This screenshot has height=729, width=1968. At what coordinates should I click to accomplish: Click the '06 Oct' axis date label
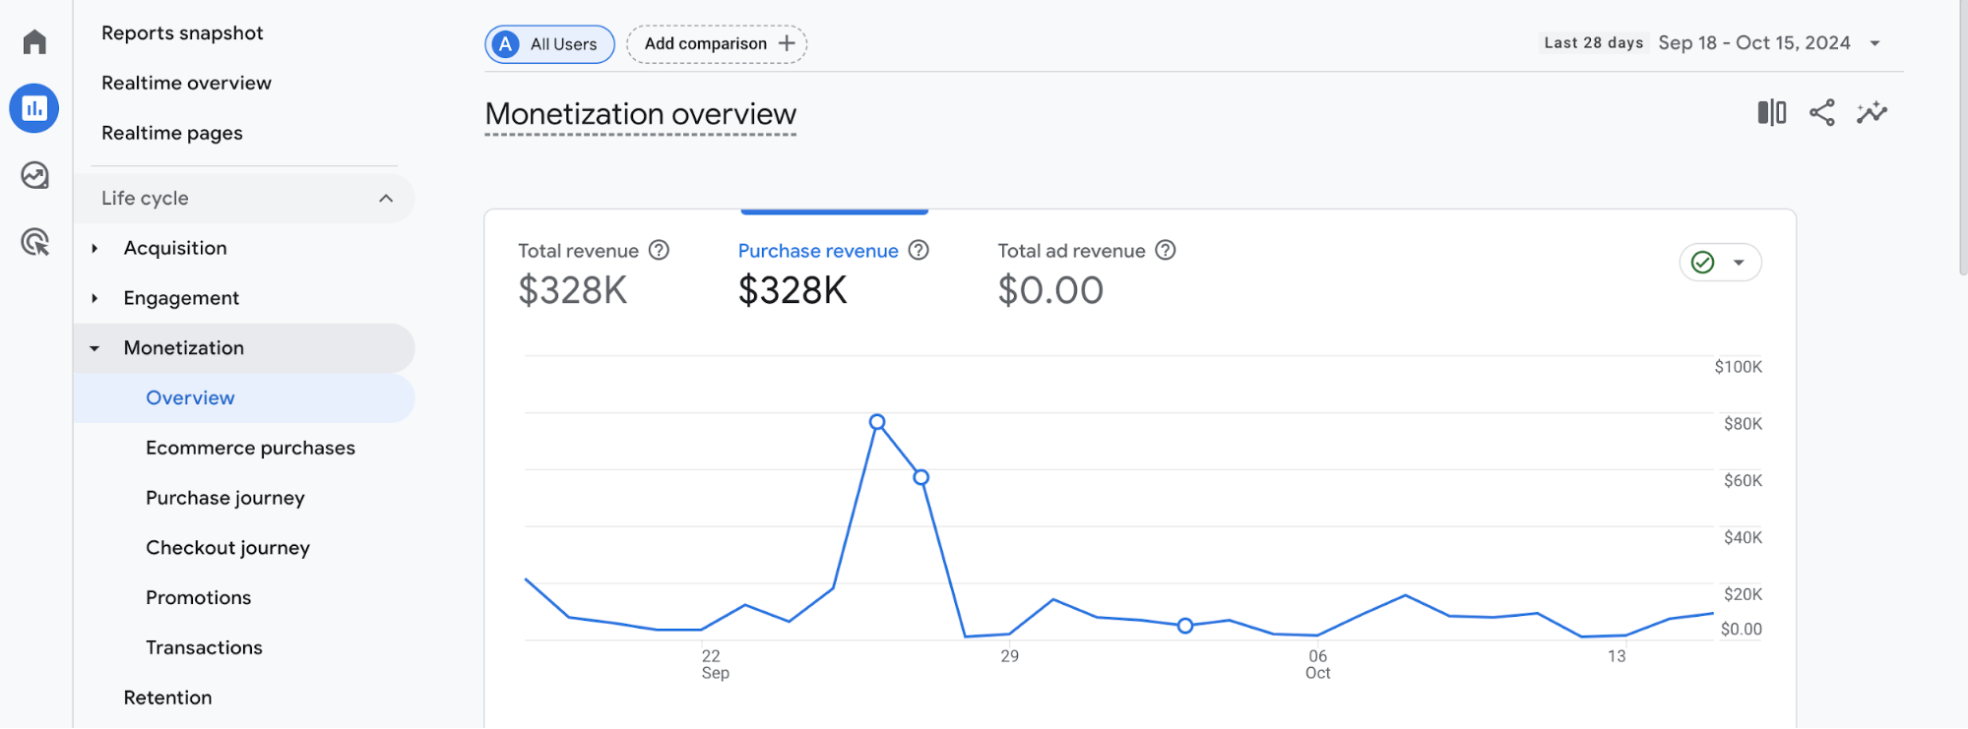[1318, 664]
